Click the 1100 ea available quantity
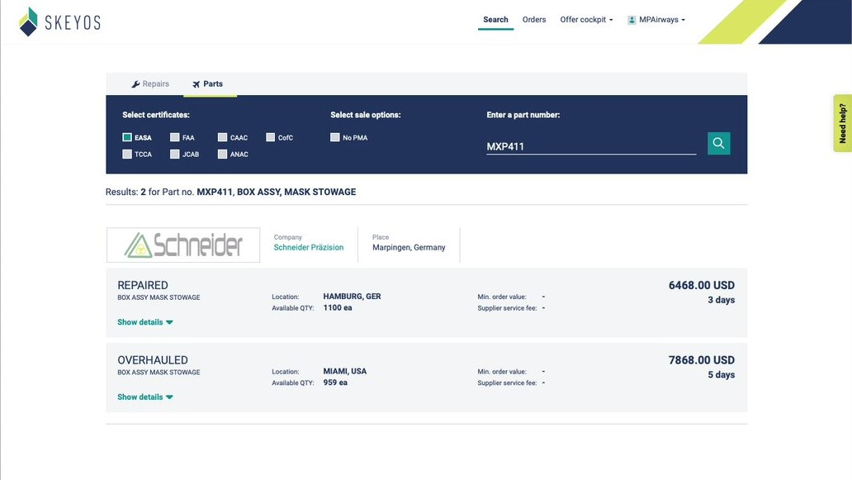852x480 pixels. coord(338,308)
